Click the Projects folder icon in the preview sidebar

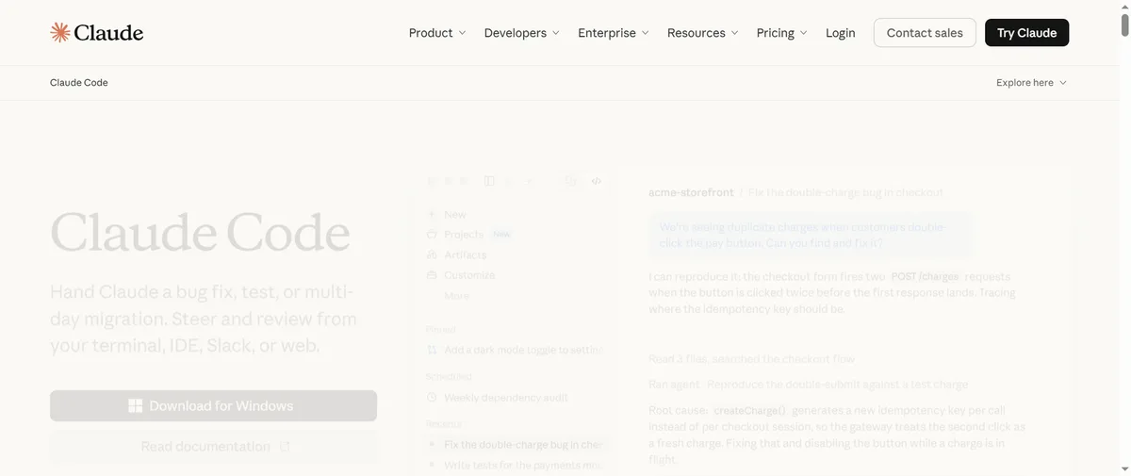(432, 235)
